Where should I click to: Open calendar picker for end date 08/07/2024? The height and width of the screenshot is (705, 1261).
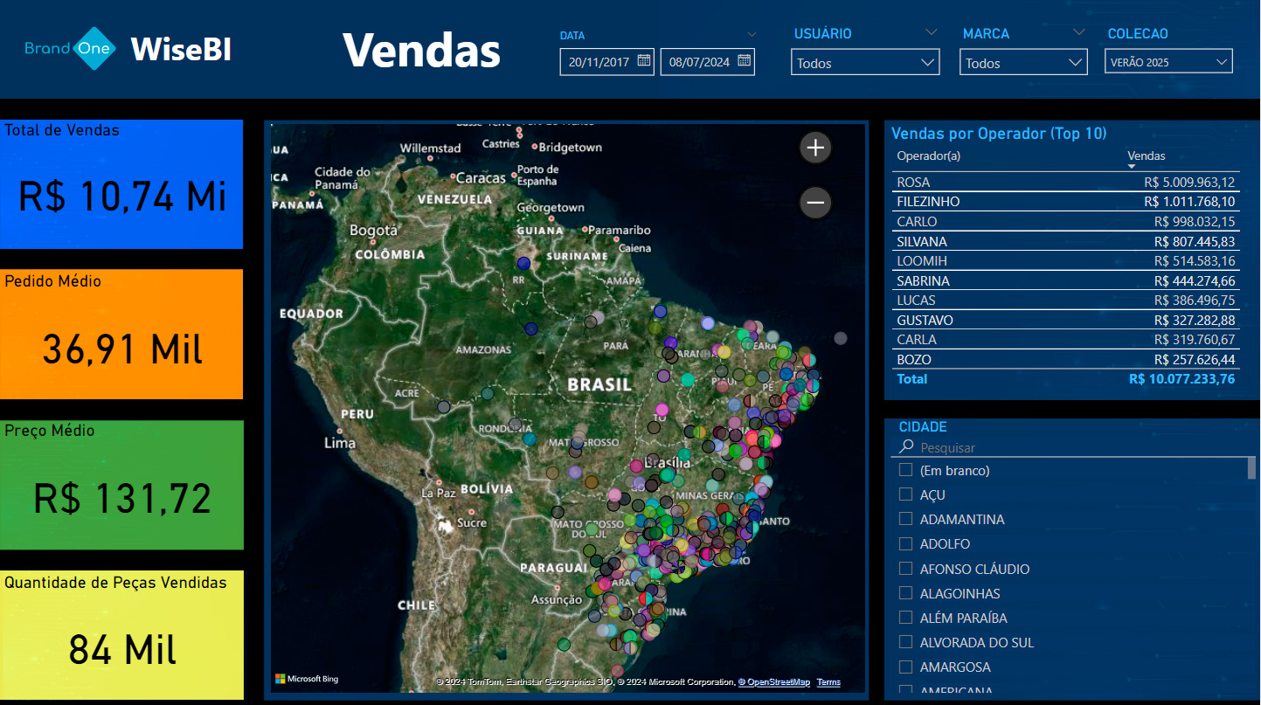[744, 61]
